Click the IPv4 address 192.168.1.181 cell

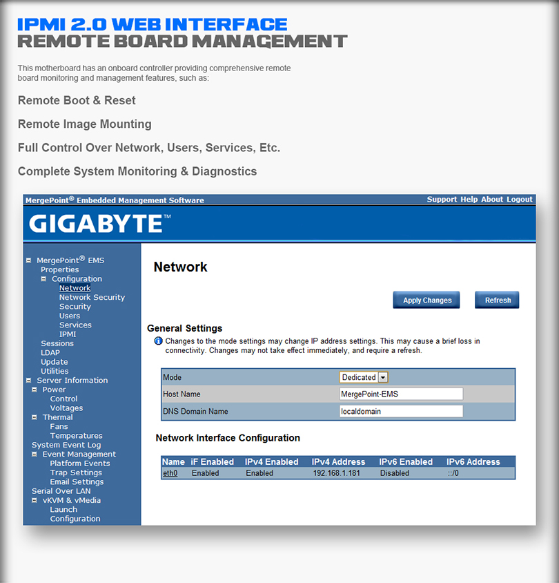(336, 473)
